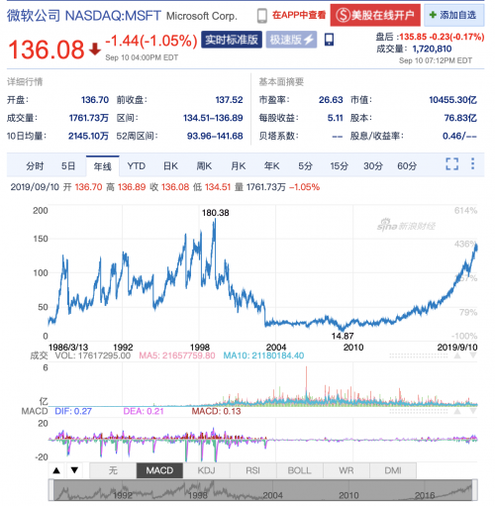Screen dimensions: 495x506
Task: Click market cap value 10455.30亿
Action: tap(452, 100)
